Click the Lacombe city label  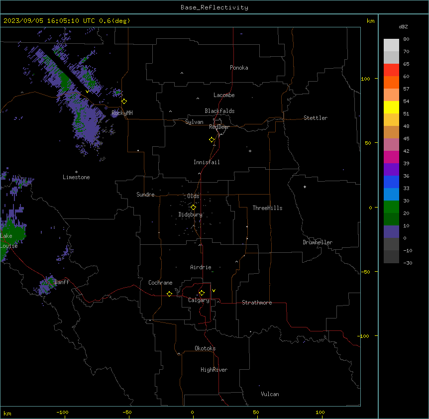pyautogui.click(x=224, y=95)
